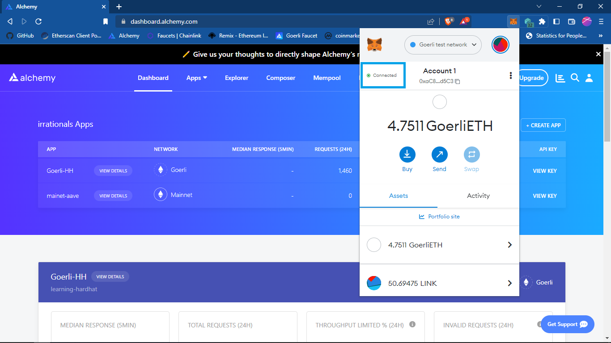This screenshot has height=343, width=611.
Task: Click VIEW DETAILS for mainet-aave row
Action: click(x=113, y=196)
